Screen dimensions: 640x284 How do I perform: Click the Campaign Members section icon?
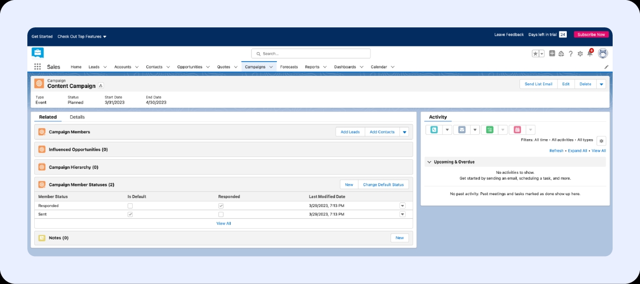(42, 132)
